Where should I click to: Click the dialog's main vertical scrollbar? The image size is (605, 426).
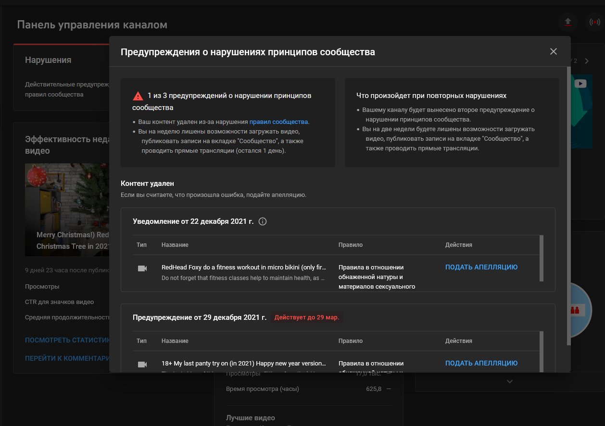click(569, 207)
